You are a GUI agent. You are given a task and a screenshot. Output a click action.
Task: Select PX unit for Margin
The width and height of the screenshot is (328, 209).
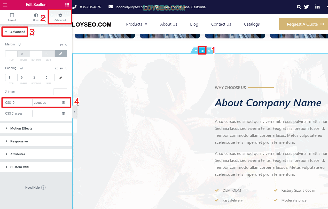pyautogui.click(x=61, y=45)
